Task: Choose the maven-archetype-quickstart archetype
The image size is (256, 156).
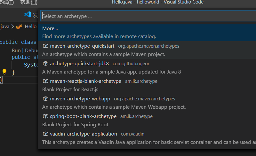Action: pos(82,46)
